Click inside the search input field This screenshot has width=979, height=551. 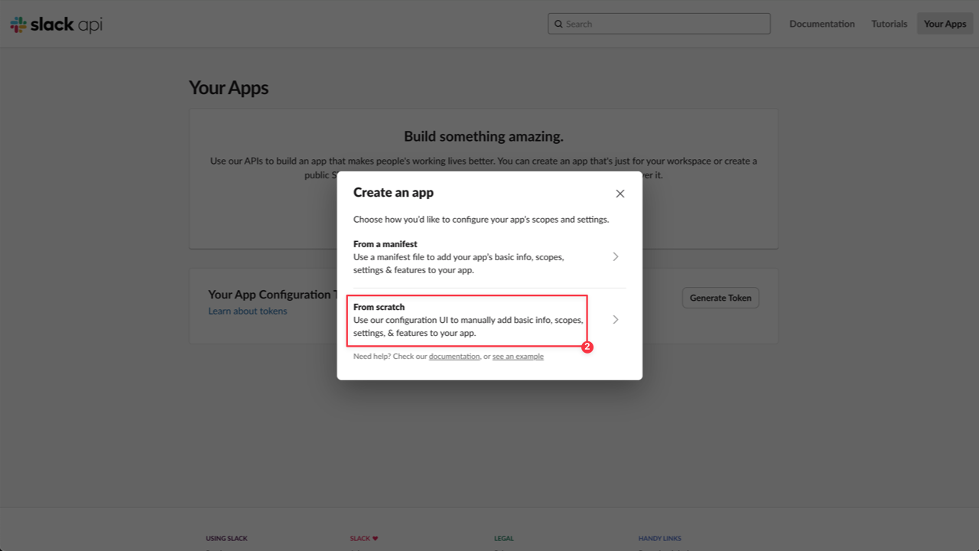click(658, 24)
